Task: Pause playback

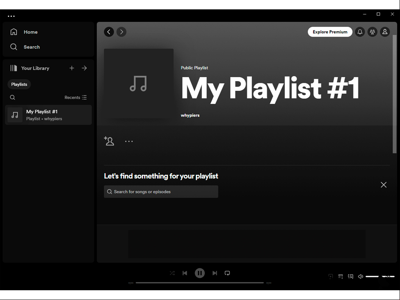Action: click(200, 273)
